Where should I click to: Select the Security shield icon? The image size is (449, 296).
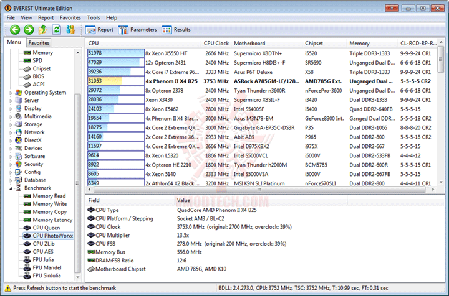coord(19,164)
